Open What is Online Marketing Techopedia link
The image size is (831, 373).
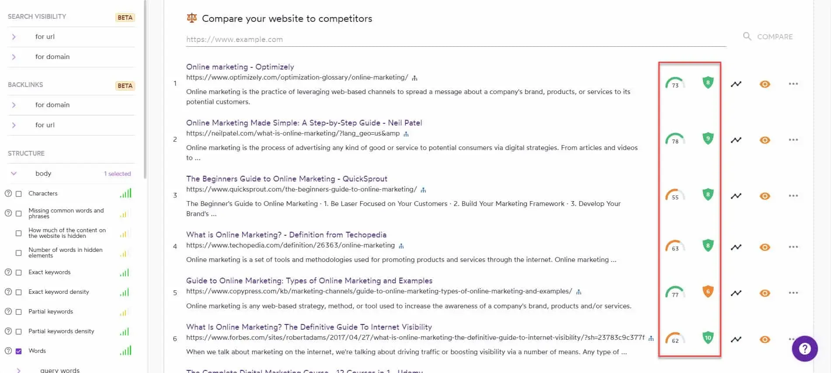(286, 235)
